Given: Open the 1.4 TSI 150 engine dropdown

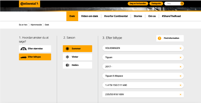Looking at the screenshot, I should 143,85.
